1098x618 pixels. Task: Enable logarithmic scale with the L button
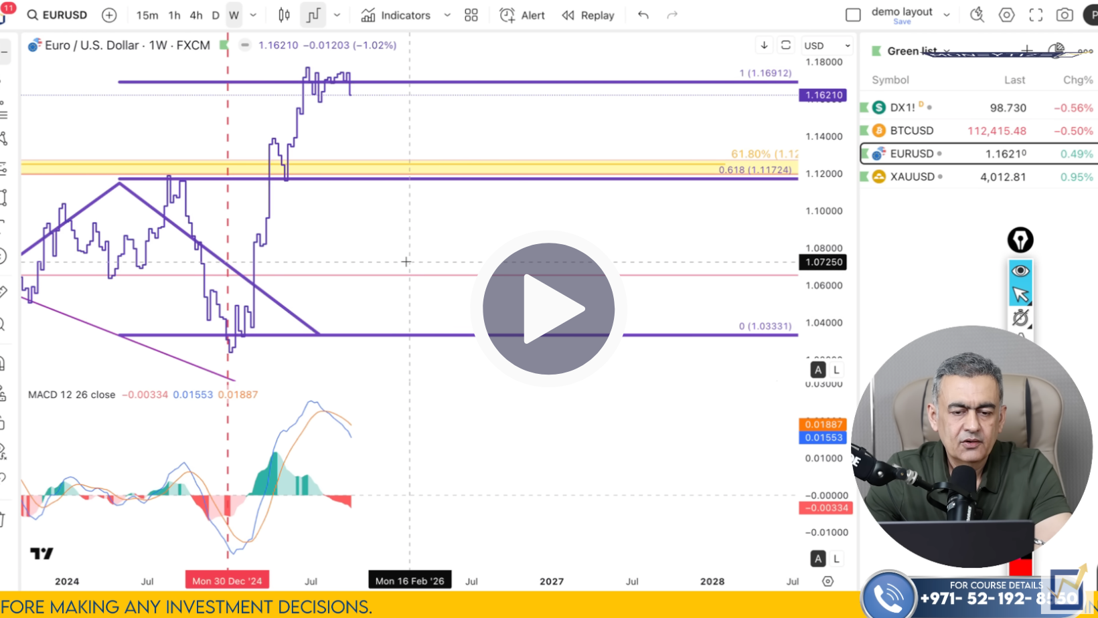[836, 370]
